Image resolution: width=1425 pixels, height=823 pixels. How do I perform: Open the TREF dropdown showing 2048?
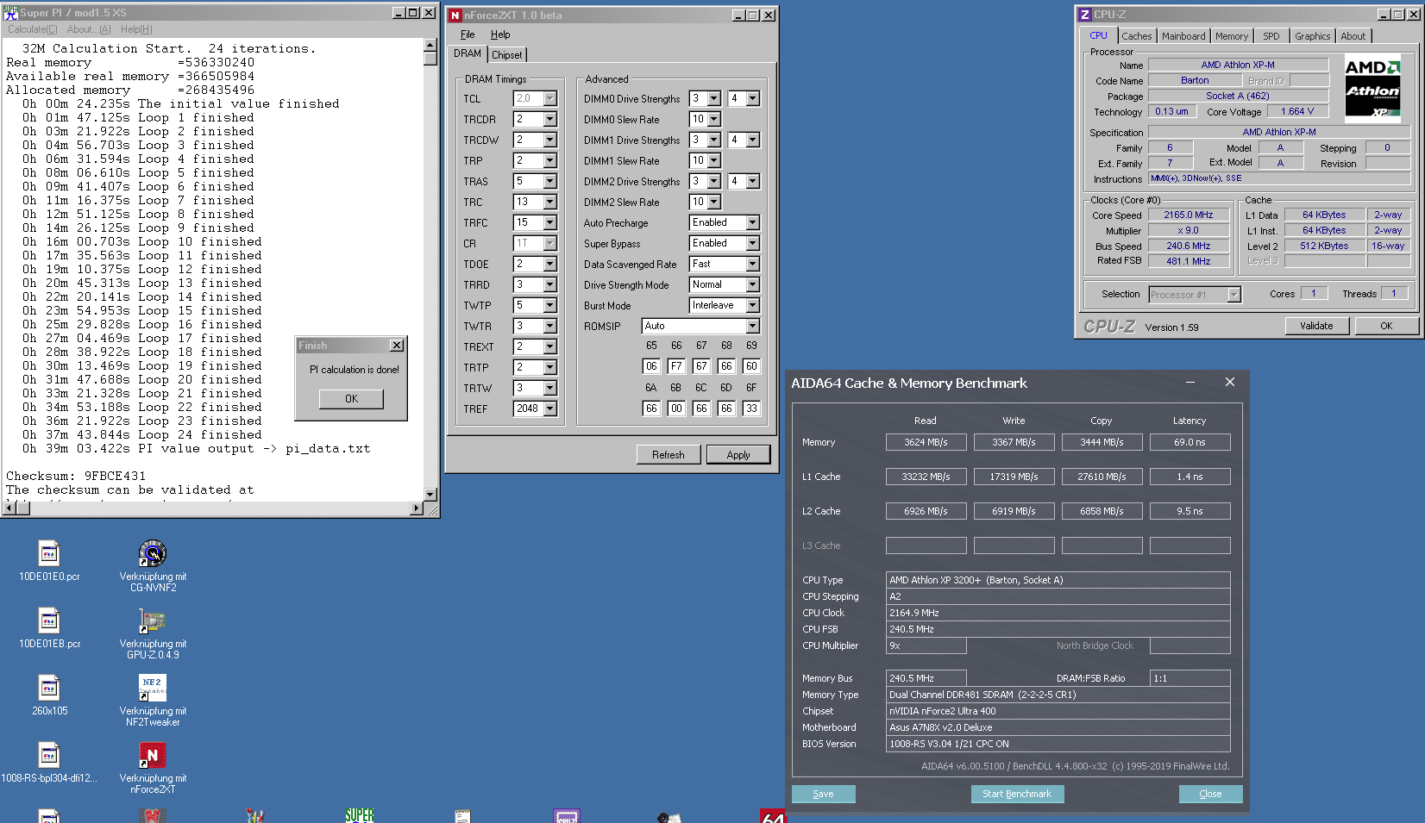(x=550, y=409)
